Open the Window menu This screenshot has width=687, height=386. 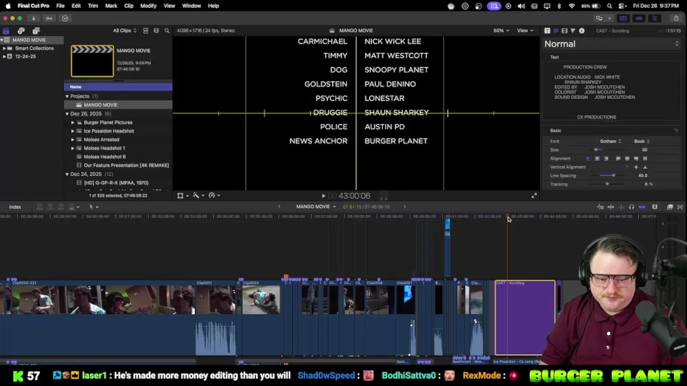tap(192, 6)
